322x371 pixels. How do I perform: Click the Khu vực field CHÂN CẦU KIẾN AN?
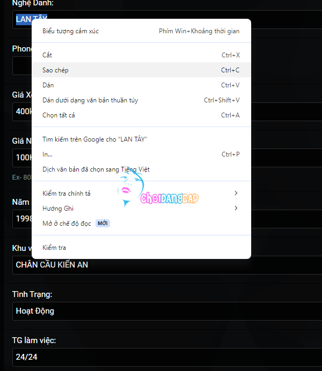click(x=167, y=265)
